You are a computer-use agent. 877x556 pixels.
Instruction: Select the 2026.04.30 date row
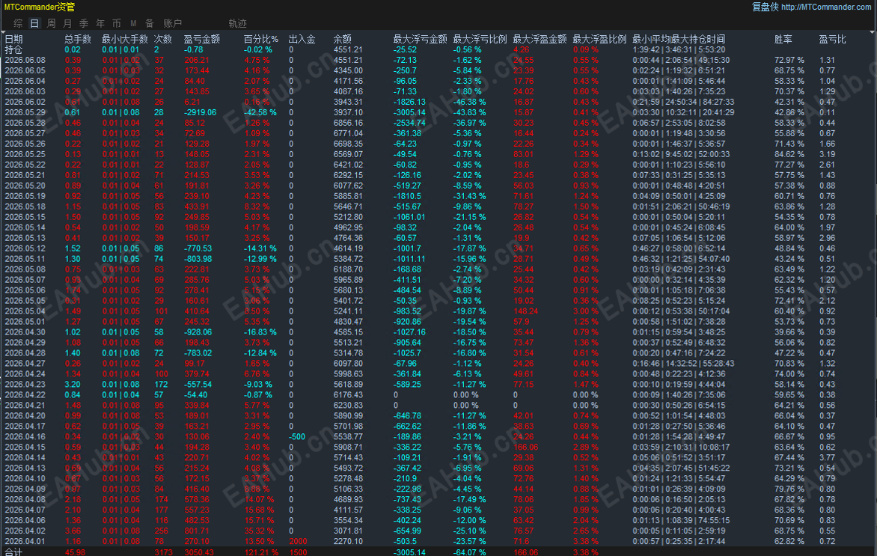point(25,332)
